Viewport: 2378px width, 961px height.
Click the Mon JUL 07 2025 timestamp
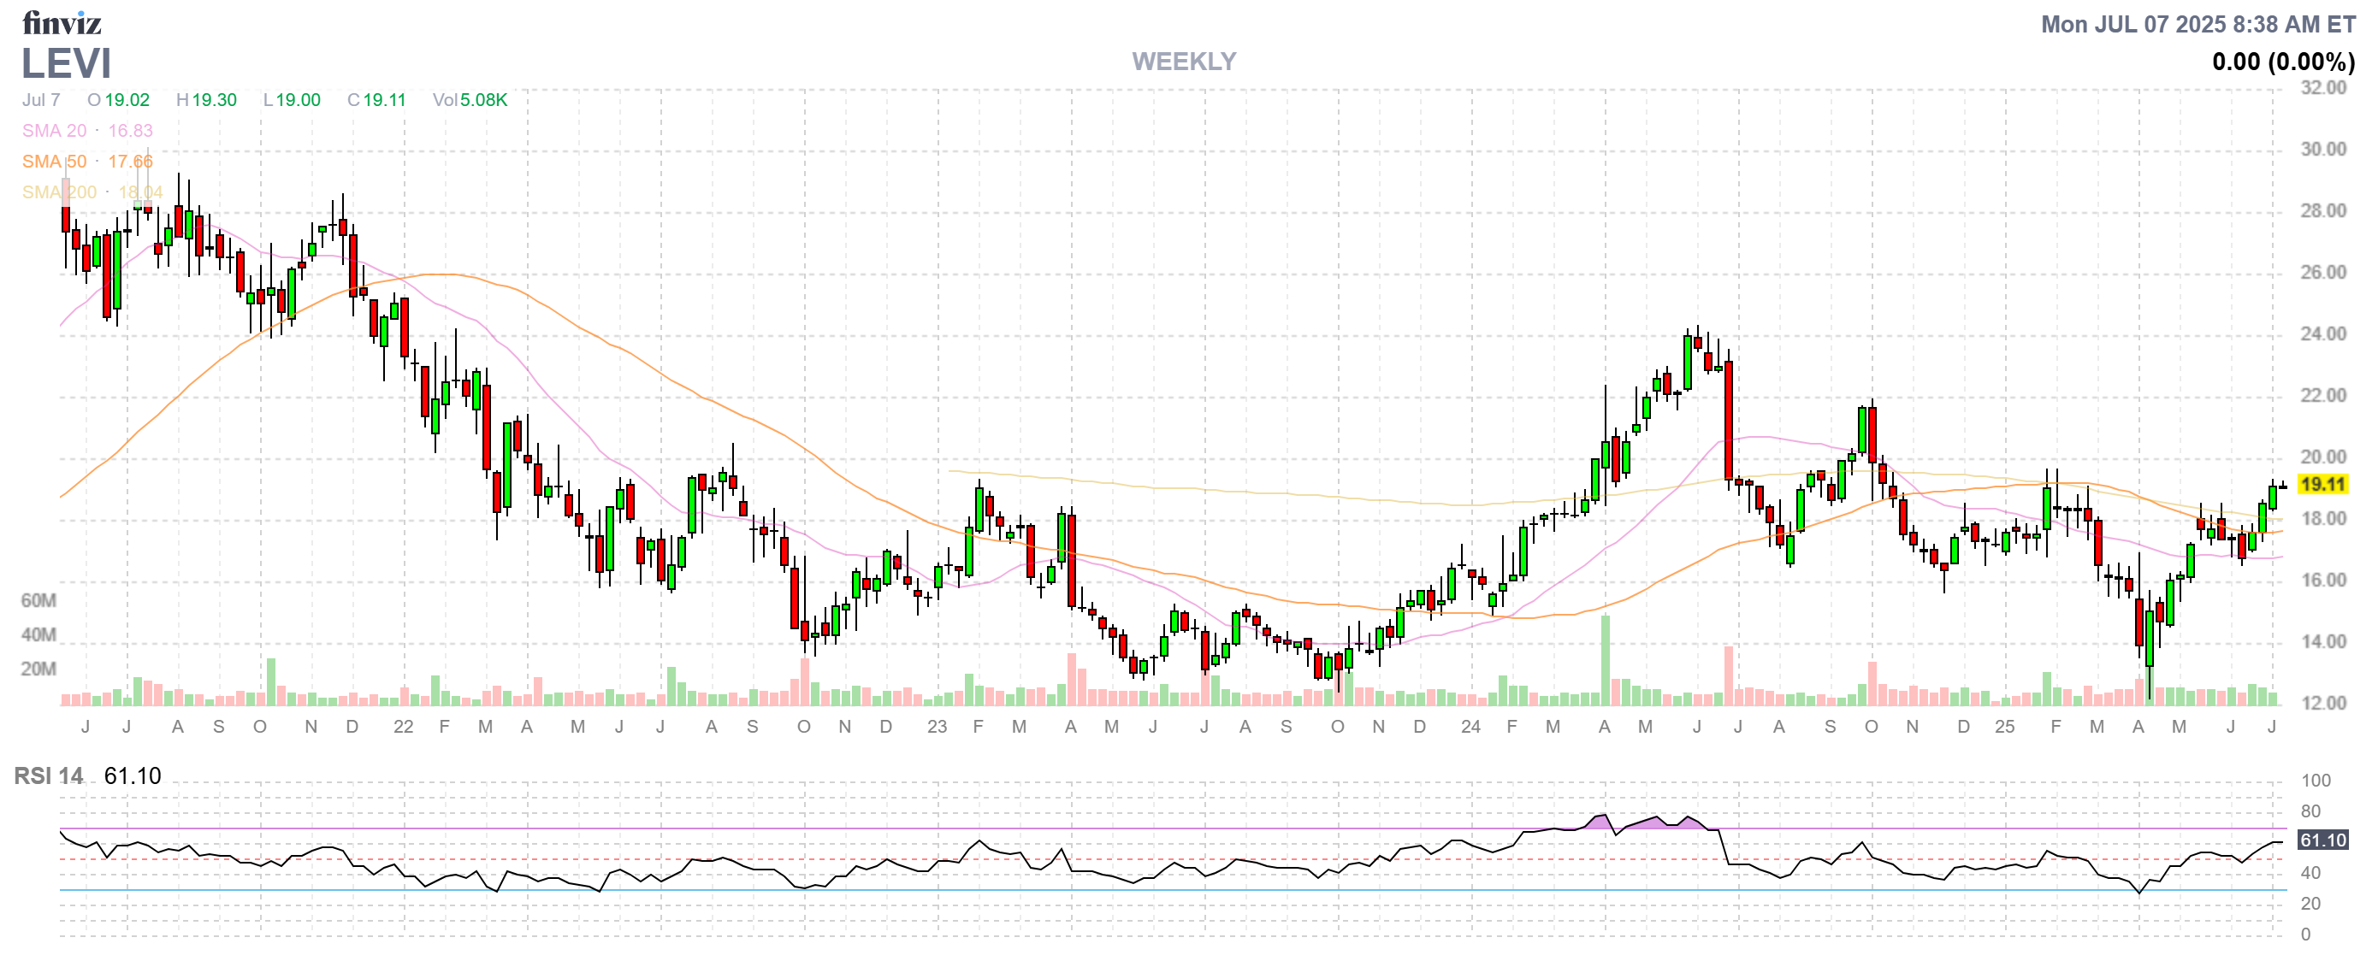pyautogui.click(x=2197, y=24)
